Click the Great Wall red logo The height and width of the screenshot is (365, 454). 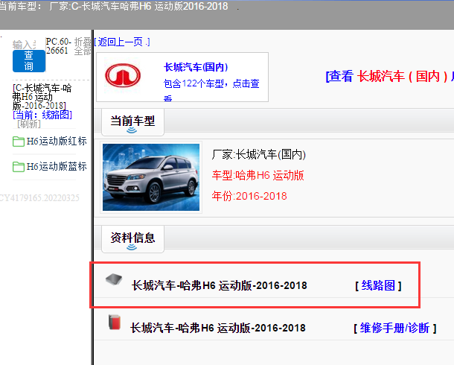(123, 75)
